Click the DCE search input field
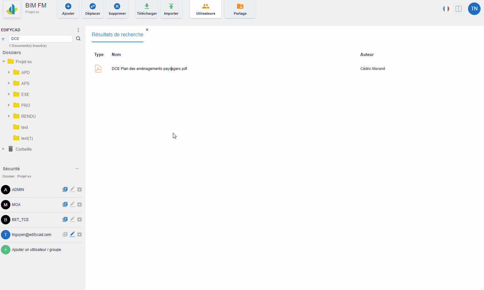Screen dimensions: 484x290 pos(40,39)
